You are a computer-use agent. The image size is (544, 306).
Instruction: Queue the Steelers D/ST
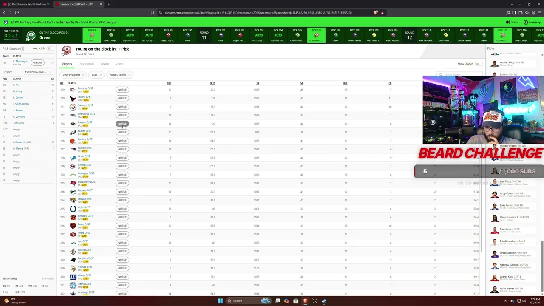tap(122, 107)
